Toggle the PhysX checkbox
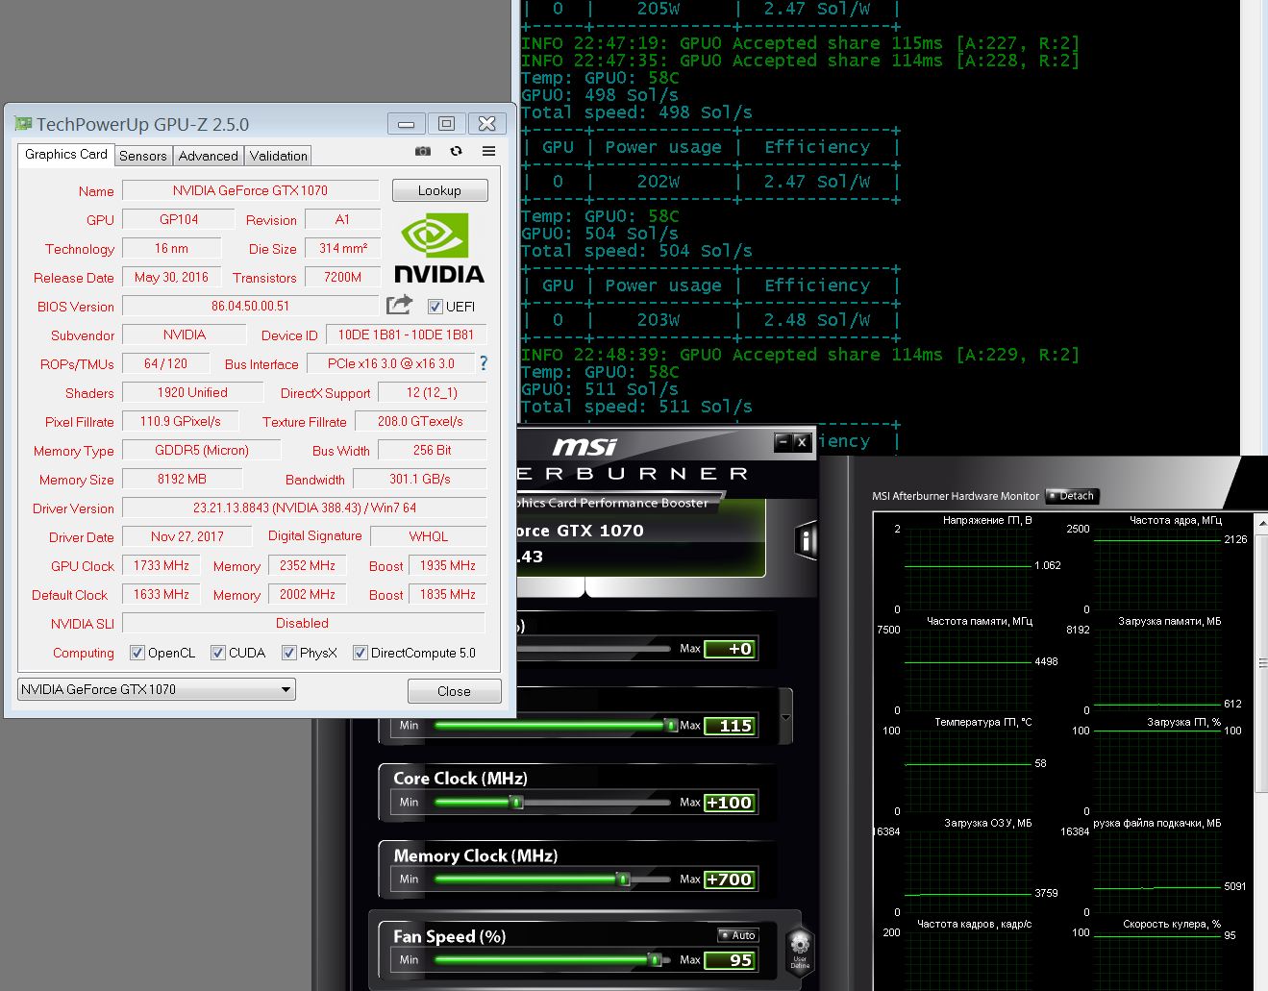 pos(288,653)
